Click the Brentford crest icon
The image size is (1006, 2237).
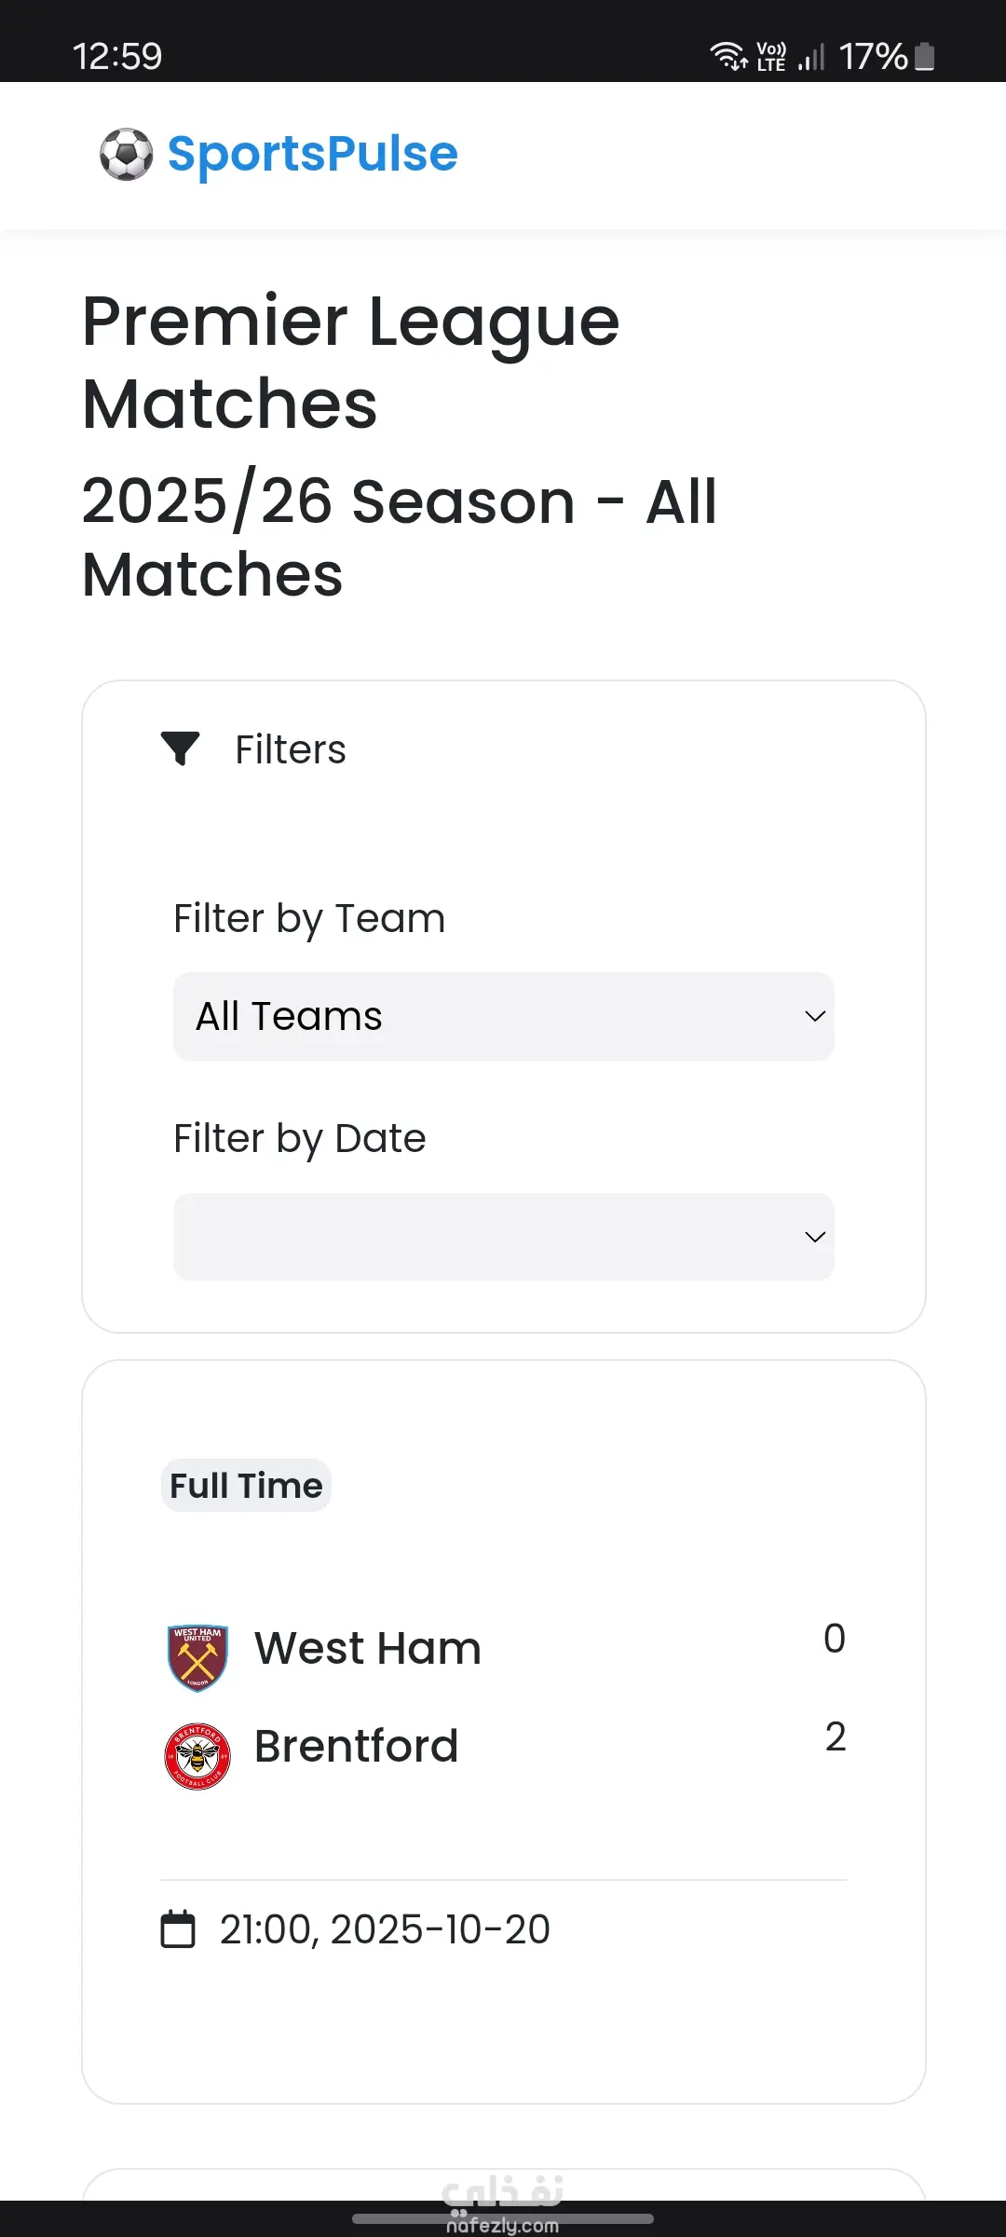pyautogui.click(x=197, y=1756)
